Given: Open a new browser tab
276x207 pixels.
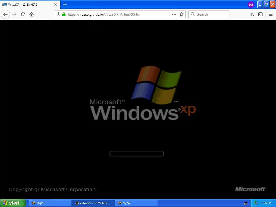Looking at the screenshot, I should point(65,4).
